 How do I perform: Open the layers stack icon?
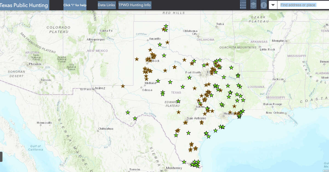[x=253, y=5]
